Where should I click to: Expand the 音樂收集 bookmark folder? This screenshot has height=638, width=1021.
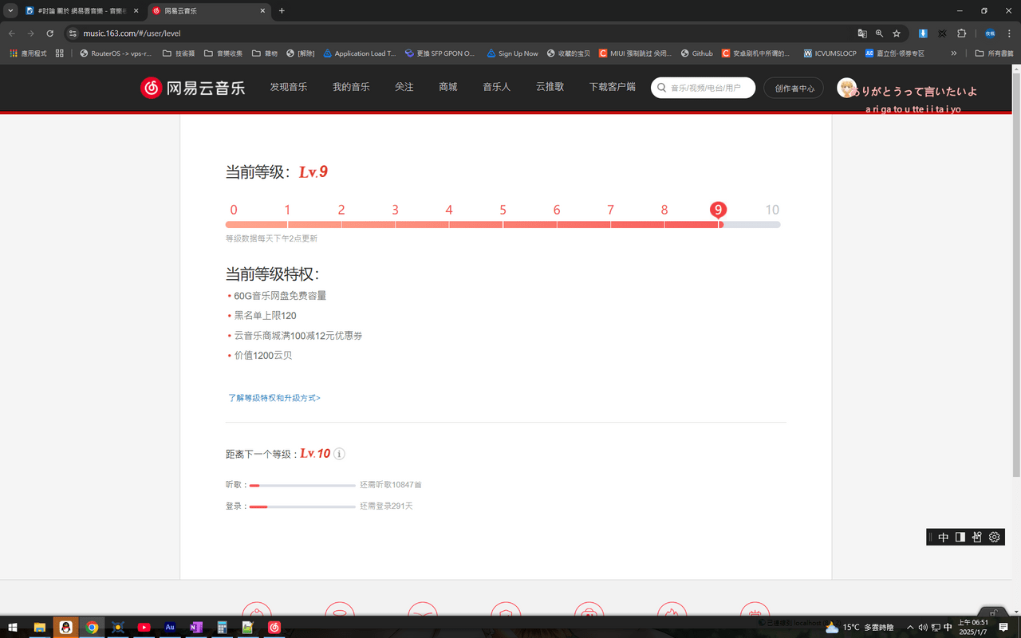coord(223,53)
